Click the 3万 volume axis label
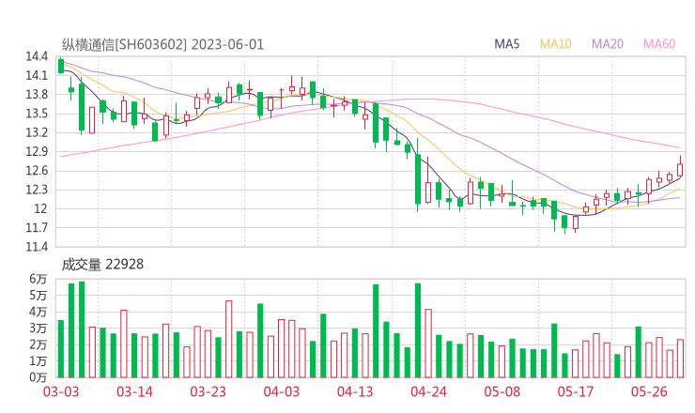This screenshot has width=695, height=413. [x=39, y=329]
